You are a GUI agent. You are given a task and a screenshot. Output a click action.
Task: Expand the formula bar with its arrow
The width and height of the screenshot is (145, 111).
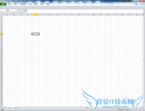coord(144,10)
